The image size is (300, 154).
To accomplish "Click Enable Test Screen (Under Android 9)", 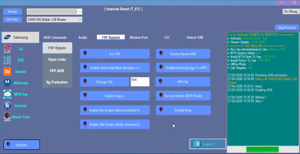I will pos(115,124).
